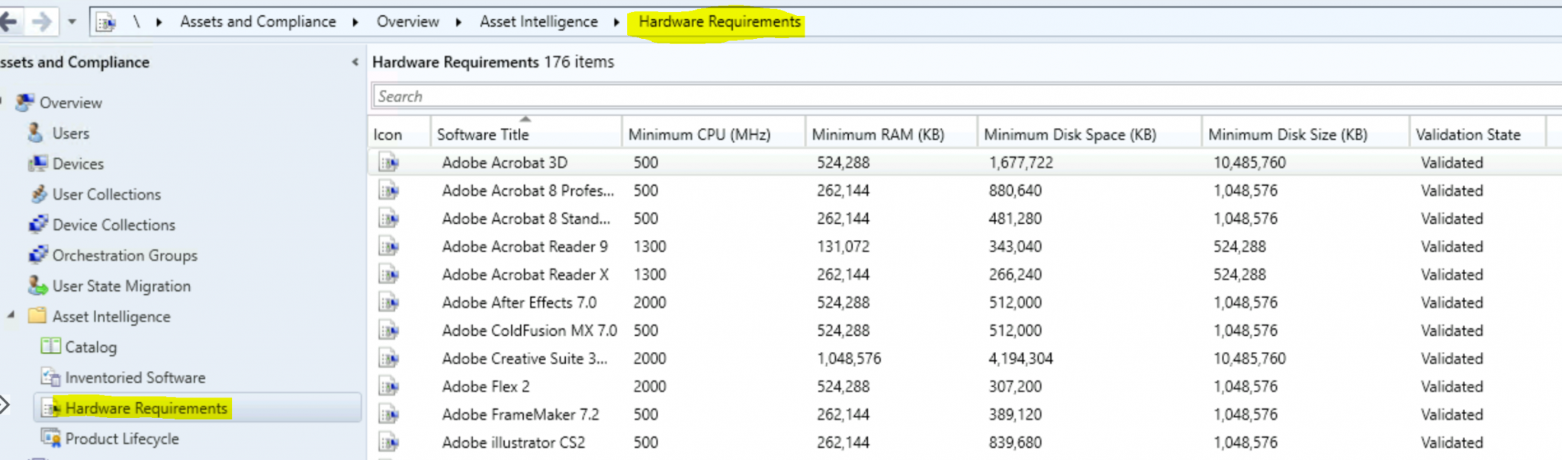
Task: Click the Icon column header
Action: tap(399, 134)
